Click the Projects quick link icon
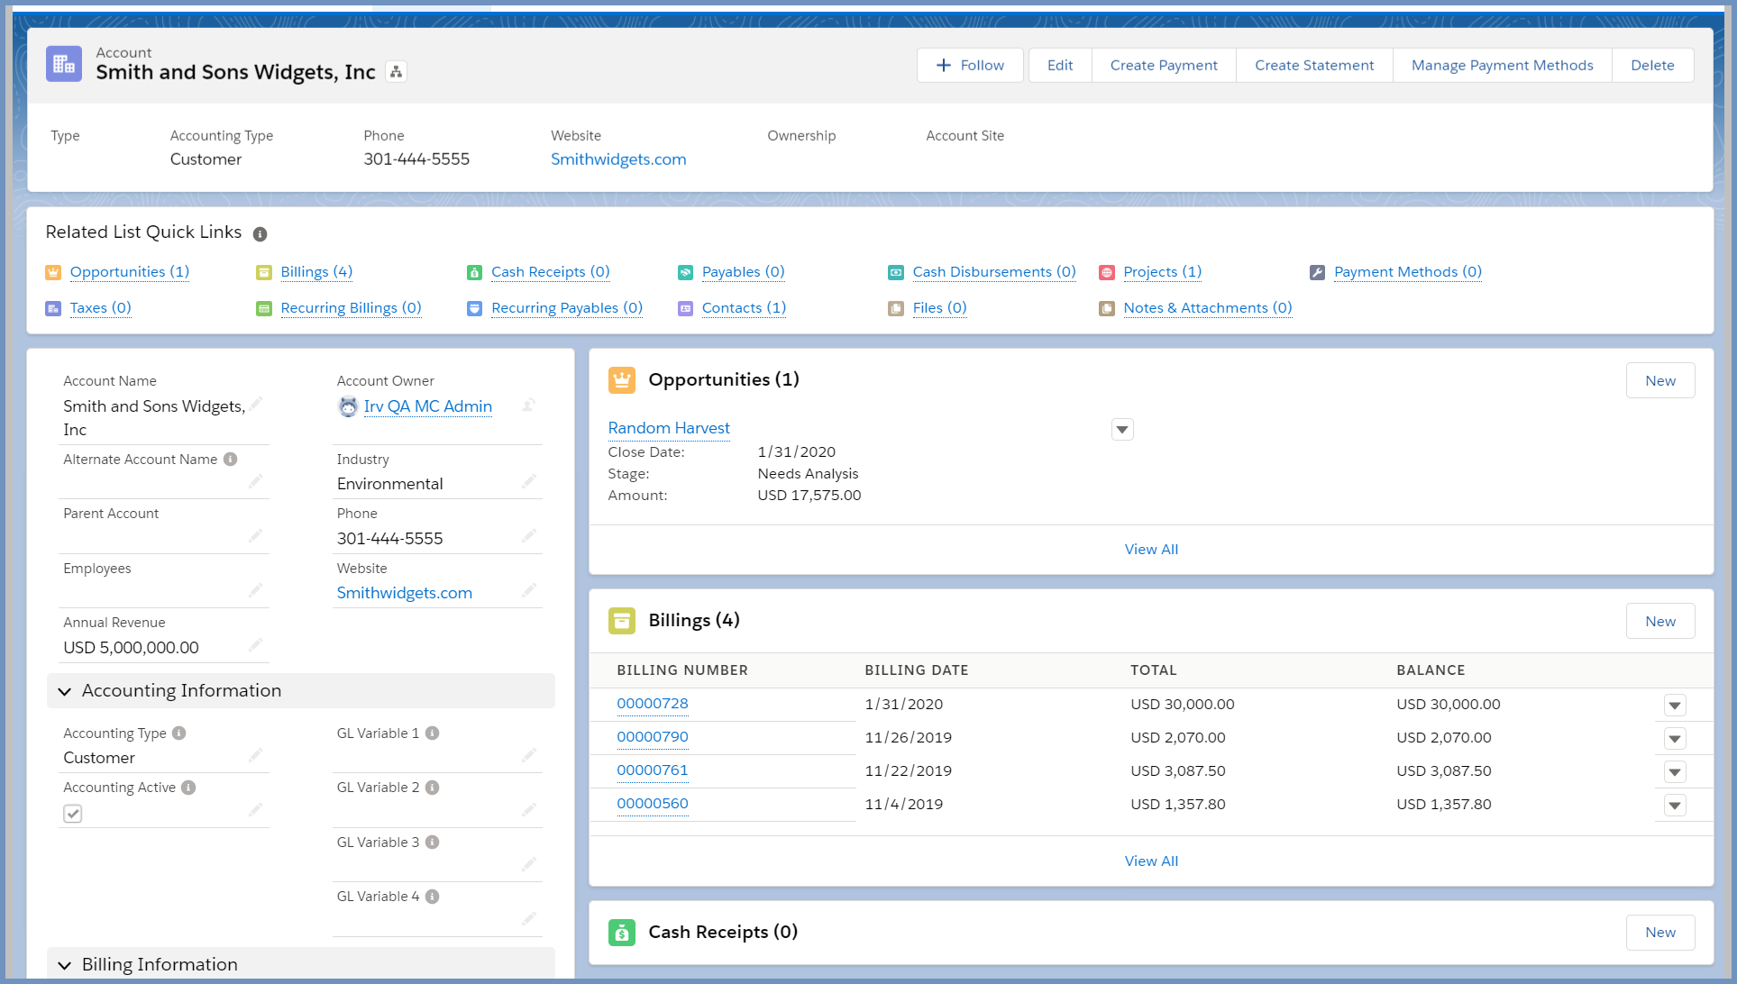Image resolution: width=1737 pixels, height=984 pixels. tap(1107, 272)
